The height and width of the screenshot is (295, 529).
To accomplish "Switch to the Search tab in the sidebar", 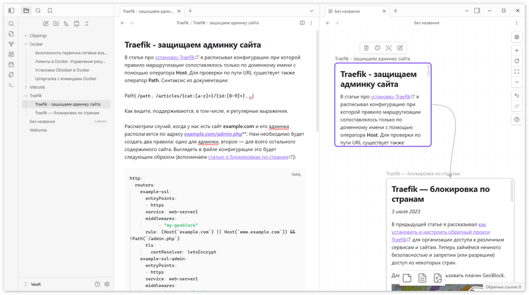I will 38,11.
